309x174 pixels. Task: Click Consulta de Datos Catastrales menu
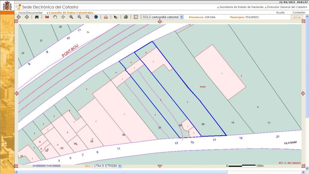pos(71,13)
